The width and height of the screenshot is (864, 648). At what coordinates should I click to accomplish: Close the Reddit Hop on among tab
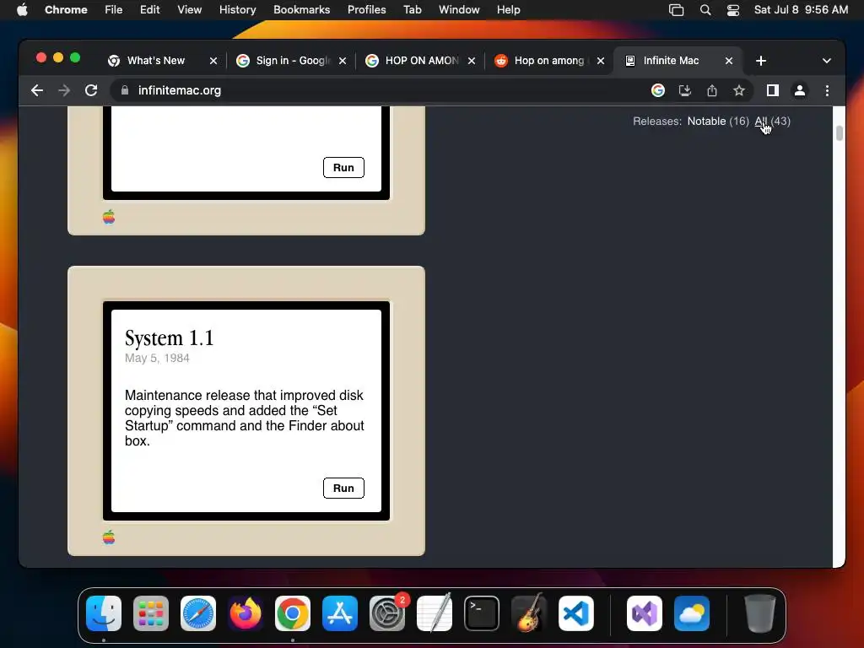601,61
